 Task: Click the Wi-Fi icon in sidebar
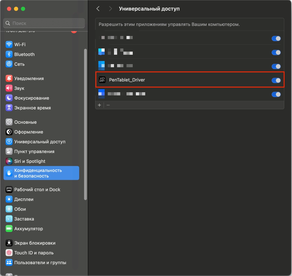pos(9,45)
